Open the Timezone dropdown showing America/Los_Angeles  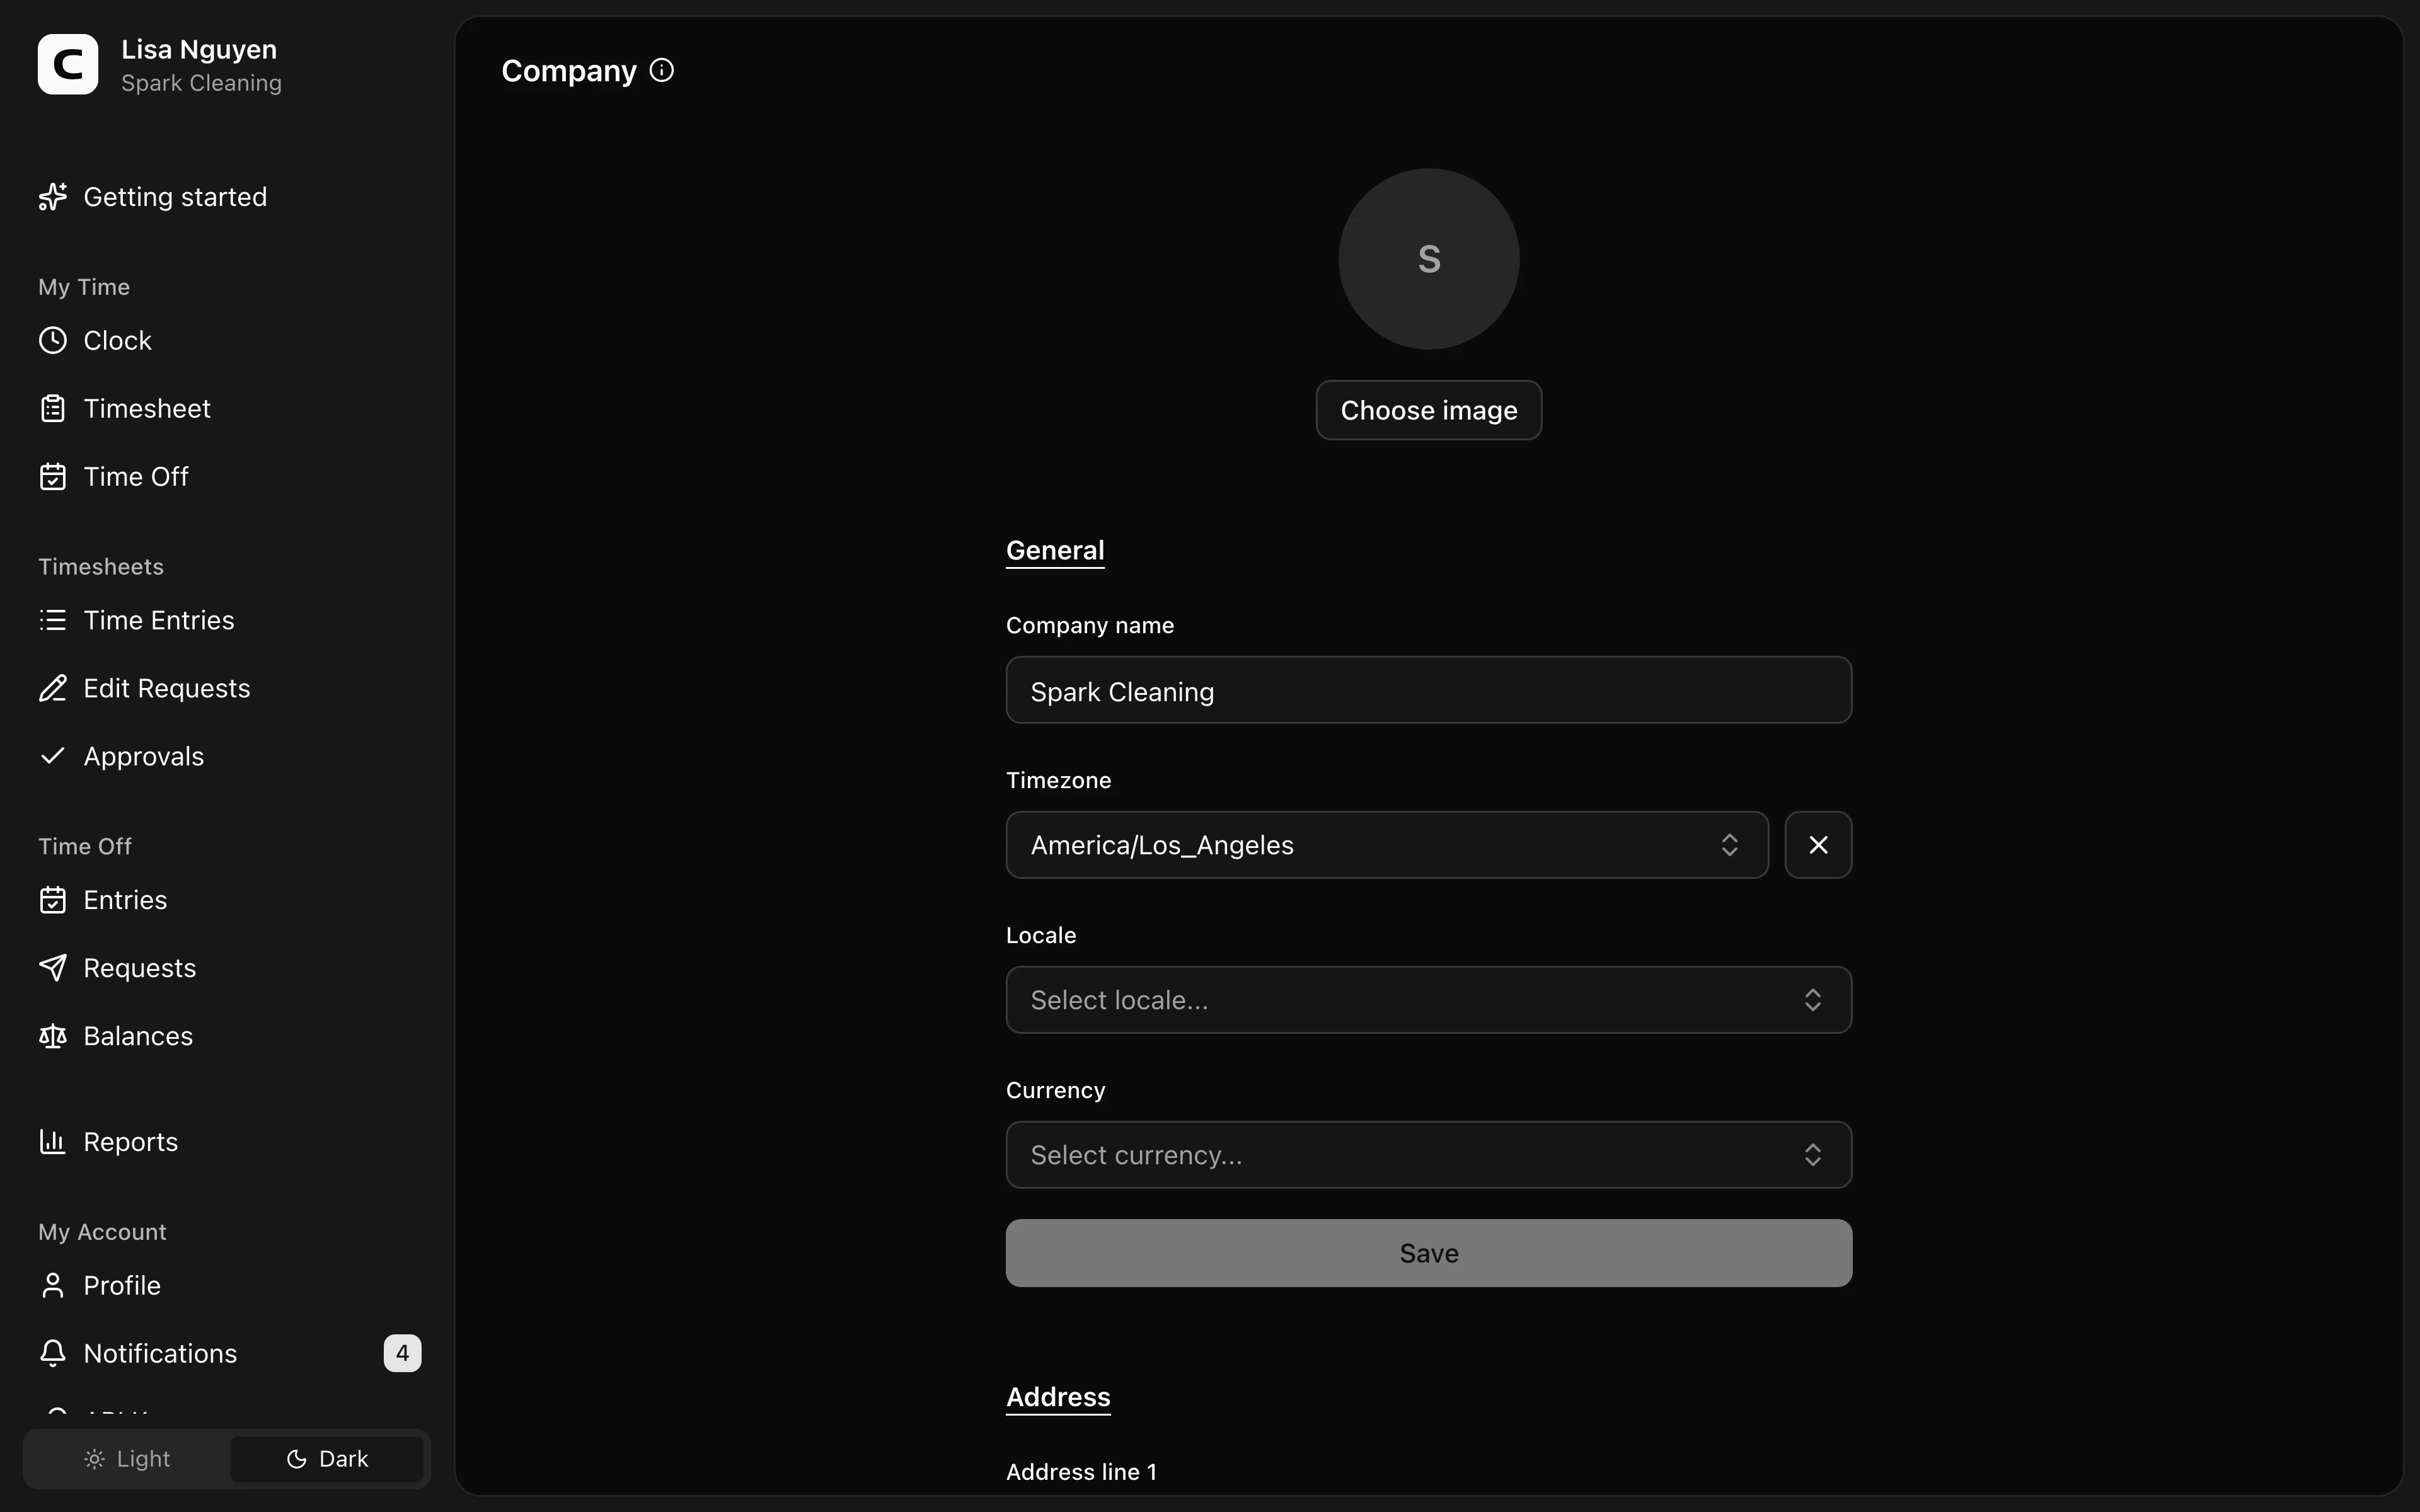point(1387,845)
